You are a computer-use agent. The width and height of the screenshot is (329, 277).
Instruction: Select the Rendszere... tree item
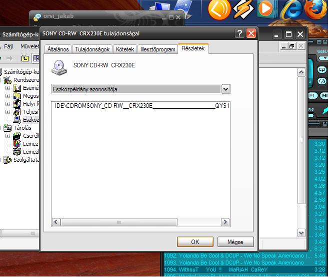tap(26, 80)
